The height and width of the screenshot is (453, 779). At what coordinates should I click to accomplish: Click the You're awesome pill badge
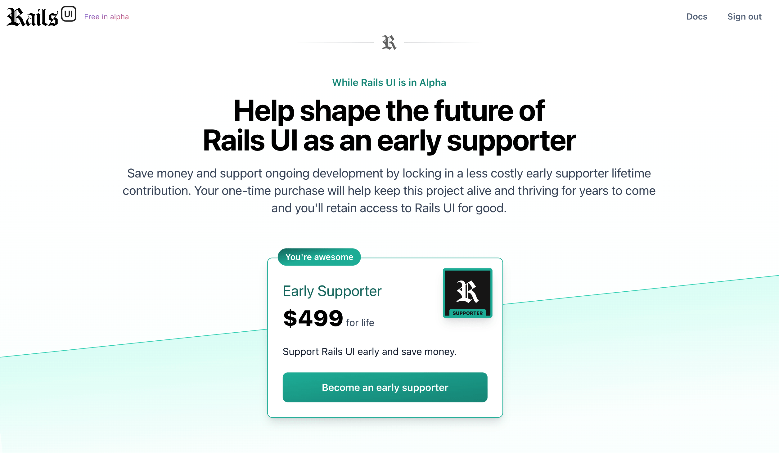tap(319, 257)
